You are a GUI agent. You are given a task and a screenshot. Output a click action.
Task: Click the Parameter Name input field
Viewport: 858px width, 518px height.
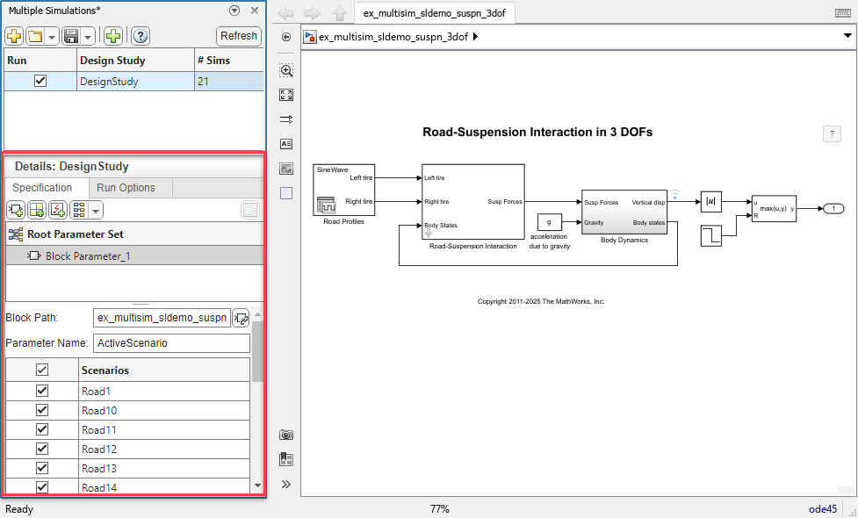click(171, 343)
